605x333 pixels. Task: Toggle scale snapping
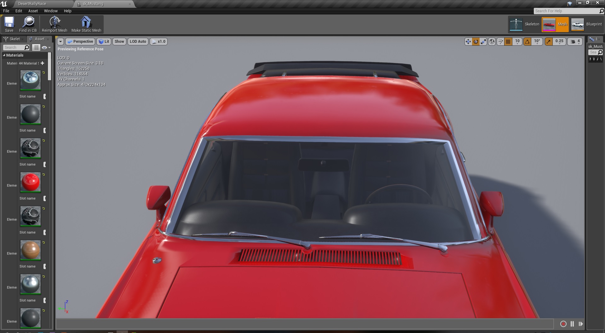tap(549, 42)
